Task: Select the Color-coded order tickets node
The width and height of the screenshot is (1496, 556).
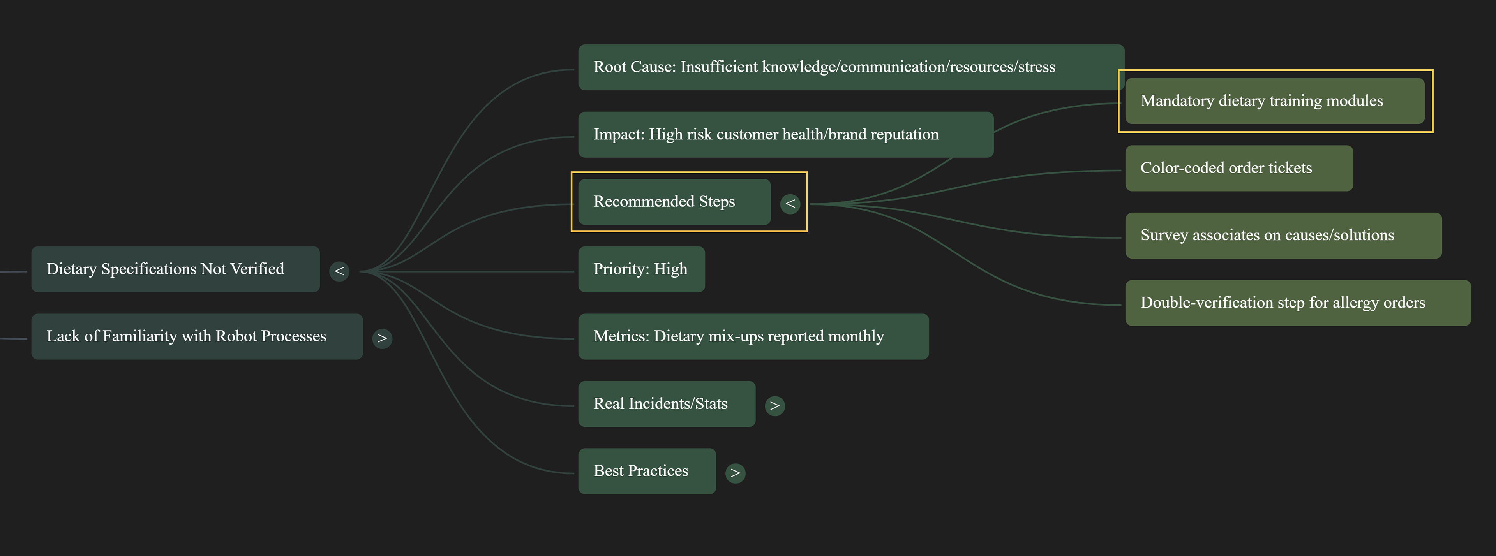Action: click(1239, 168)
